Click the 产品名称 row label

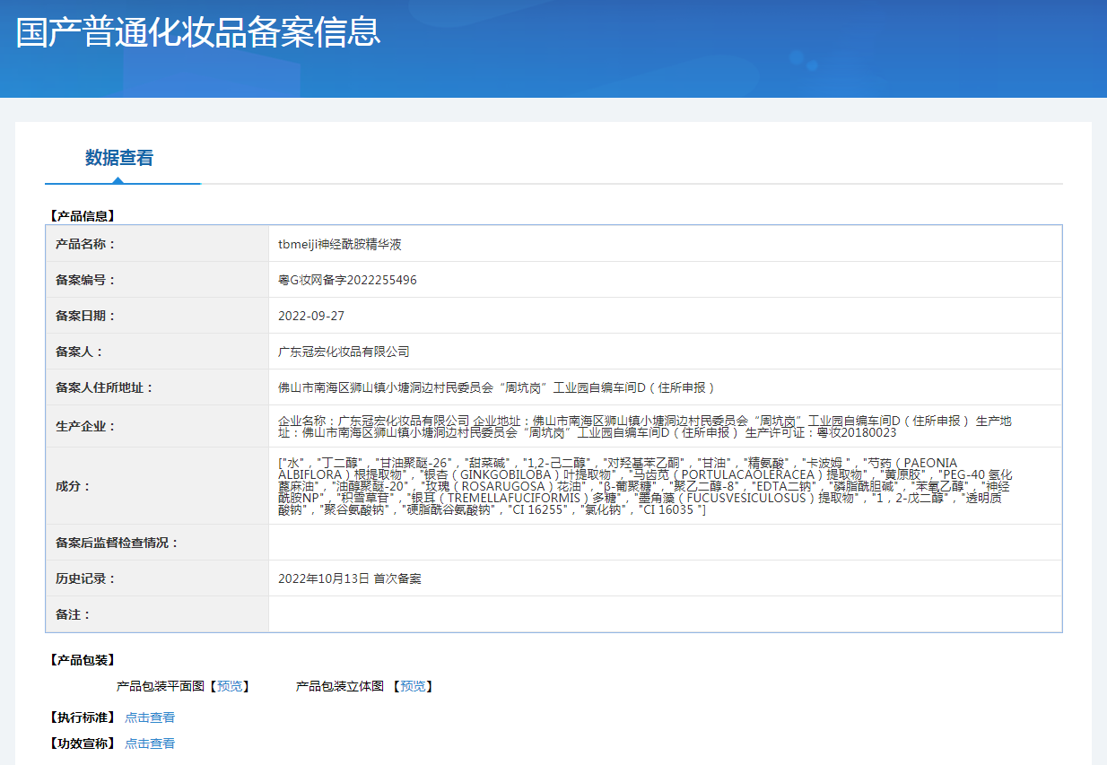point(85,244)
